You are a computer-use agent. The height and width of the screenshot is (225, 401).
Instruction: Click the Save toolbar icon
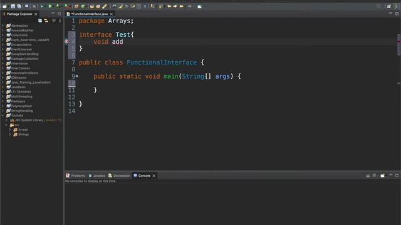(x=13, y=6)
